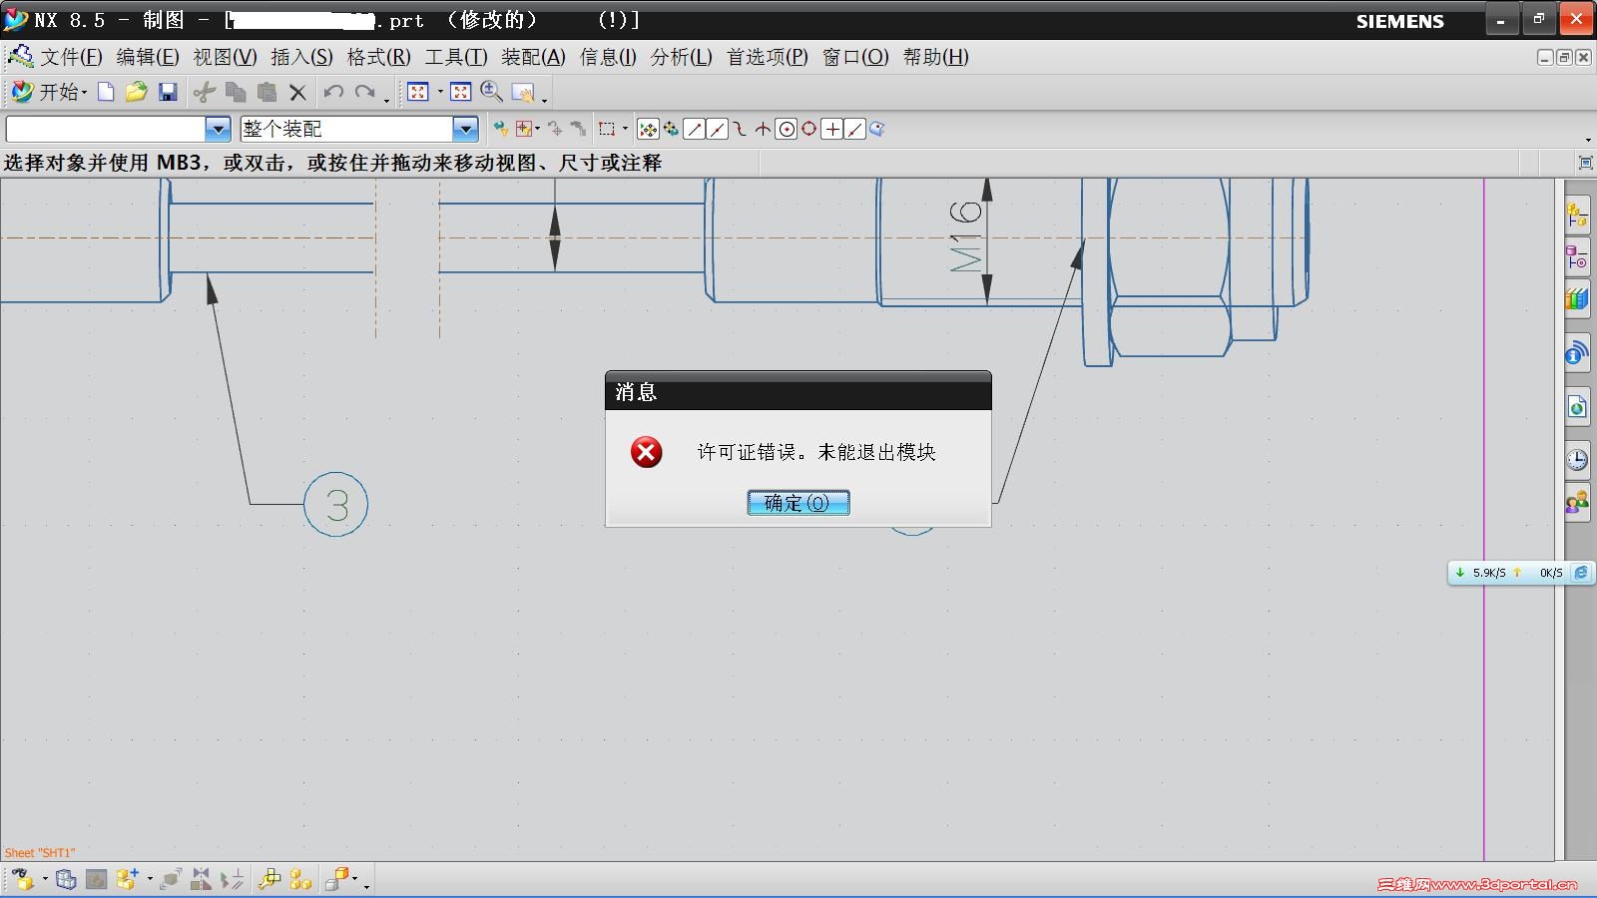
Task: Open the Add Component dropdown arrow
Action: point(150,879)
